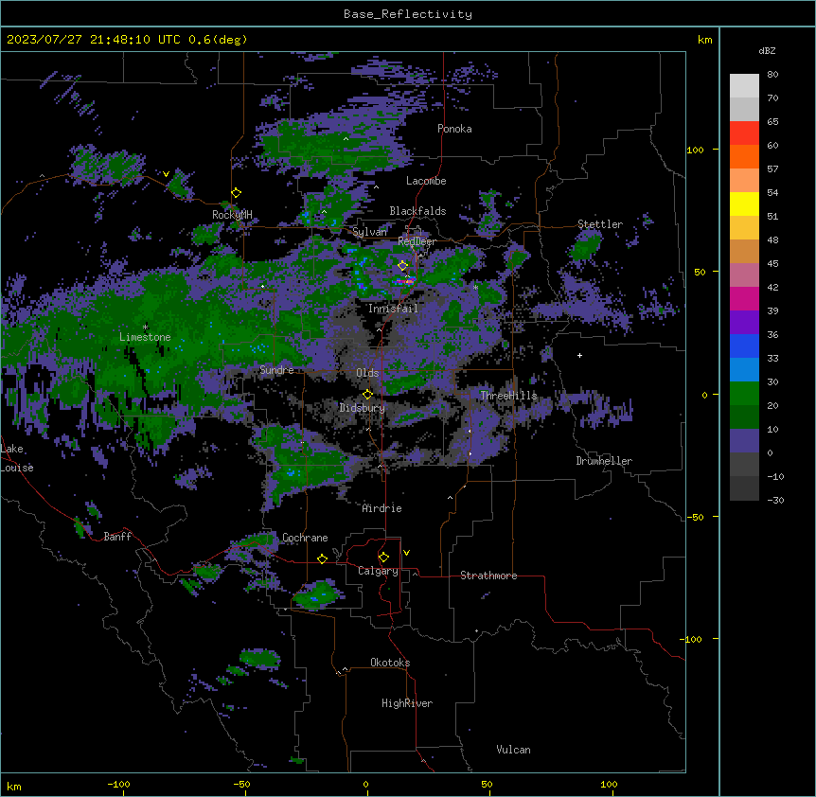The image size is (816, 797).
Task: Click the 100 tick on the right axis
Action: (x=695, y=150)
